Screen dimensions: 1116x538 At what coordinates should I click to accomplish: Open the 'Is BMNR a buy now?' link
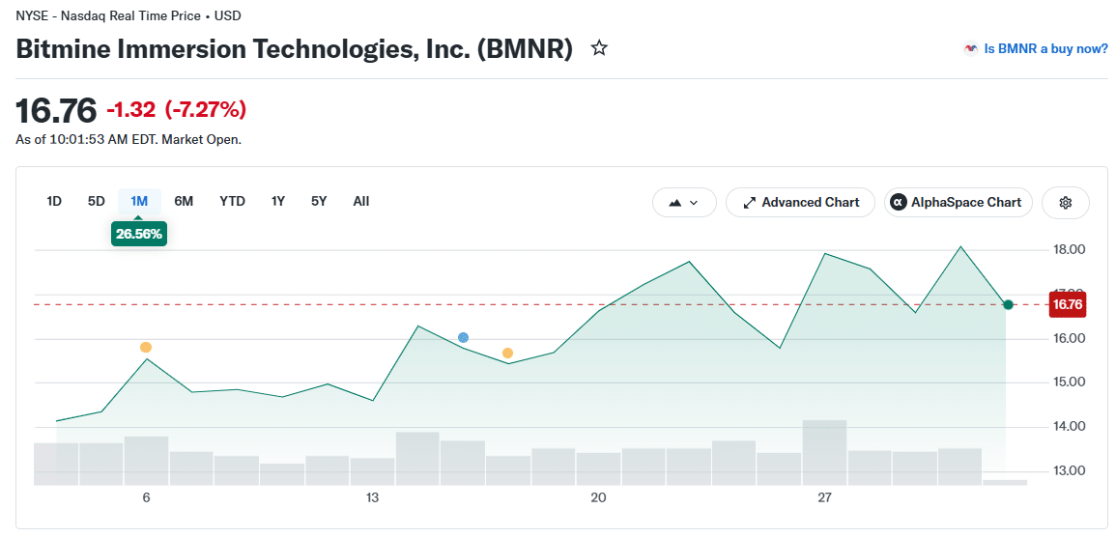click(x=1045, y=49)
